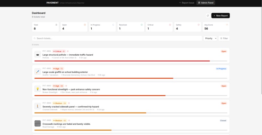Click the red priority bar on PVT-0001
The image size is (262, 135).
122,61
